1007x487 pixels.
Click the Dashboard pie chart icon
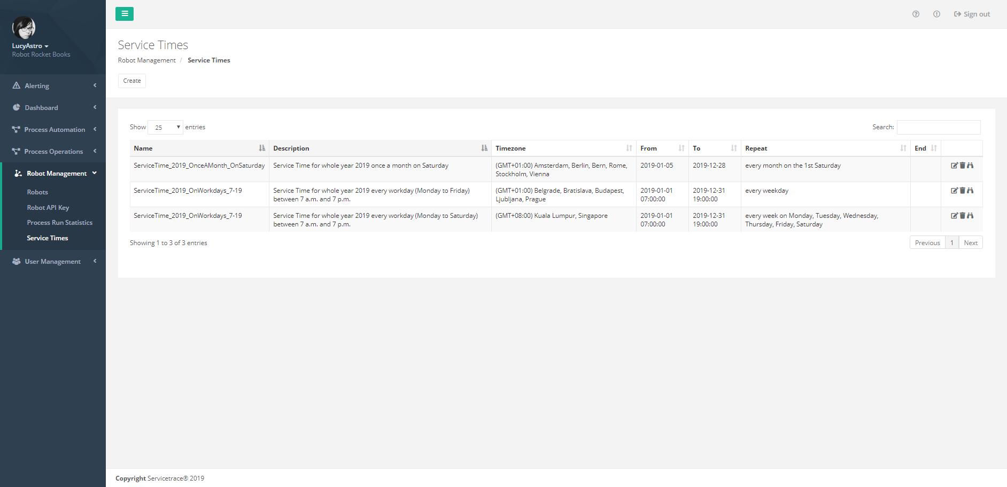tap(17, 107)
